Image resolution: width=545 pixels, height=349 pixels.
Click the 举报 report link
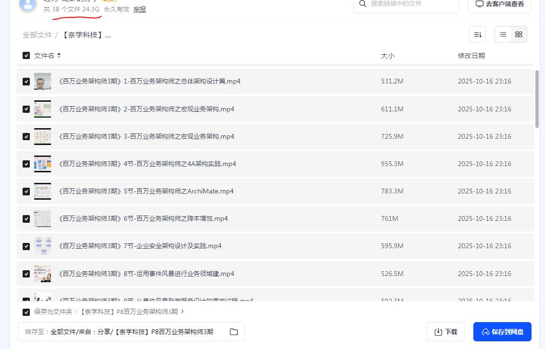click(139, 9)
